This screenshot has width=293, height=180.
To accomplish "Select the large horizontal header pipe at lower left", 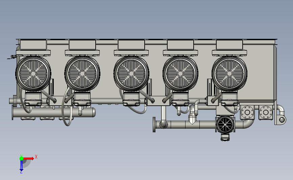I will coord(54,112).
